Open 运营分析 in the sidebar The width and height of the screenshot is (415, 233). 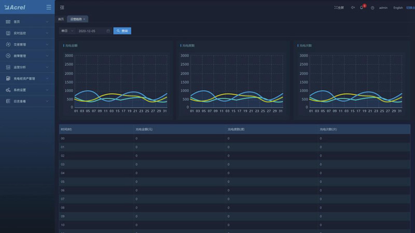click(26, 67)
